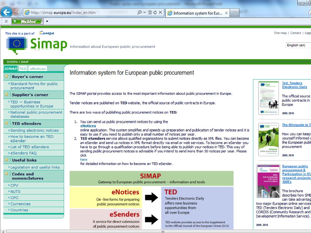This screenshot has height=233, width=311.
Task: Open the English (en) language dropdown
Action: click(x=298, y=45)
